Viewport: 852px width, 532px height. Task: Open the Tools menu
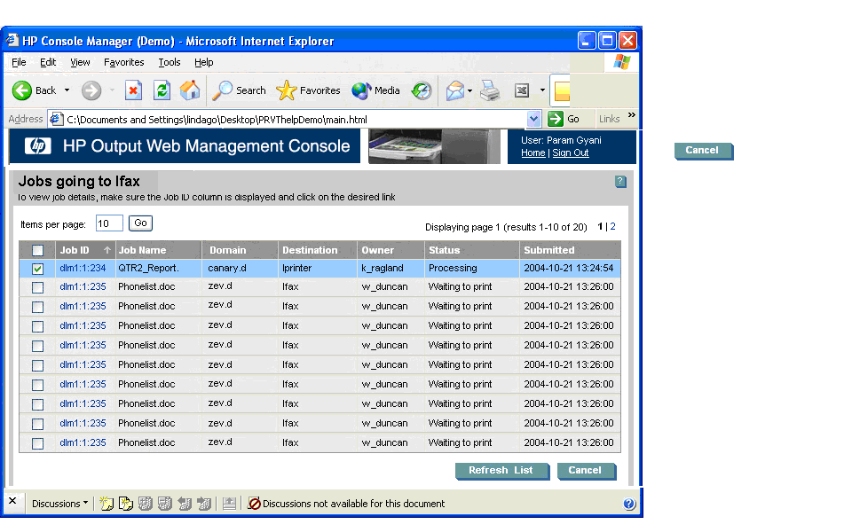click(x=169, y=62)
